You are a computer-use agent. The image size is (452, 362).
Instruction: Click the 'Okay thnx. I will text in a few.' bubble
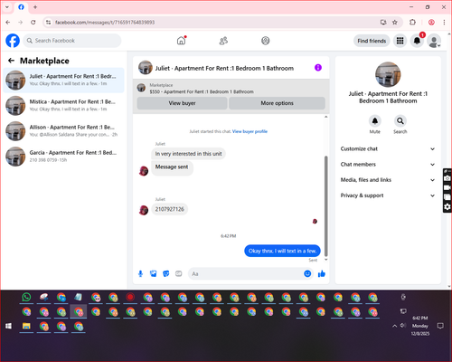point(282,251)
